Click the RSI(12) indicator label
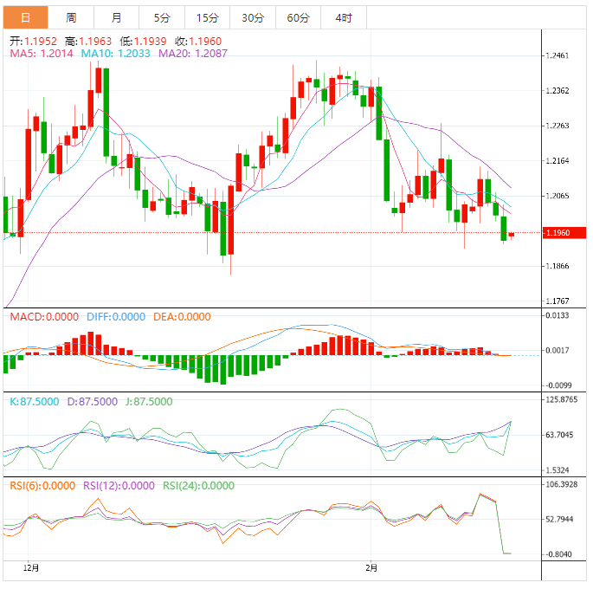The height and width of the screenshot is (589, 593). pyautogui.click(x=119, y=486)
